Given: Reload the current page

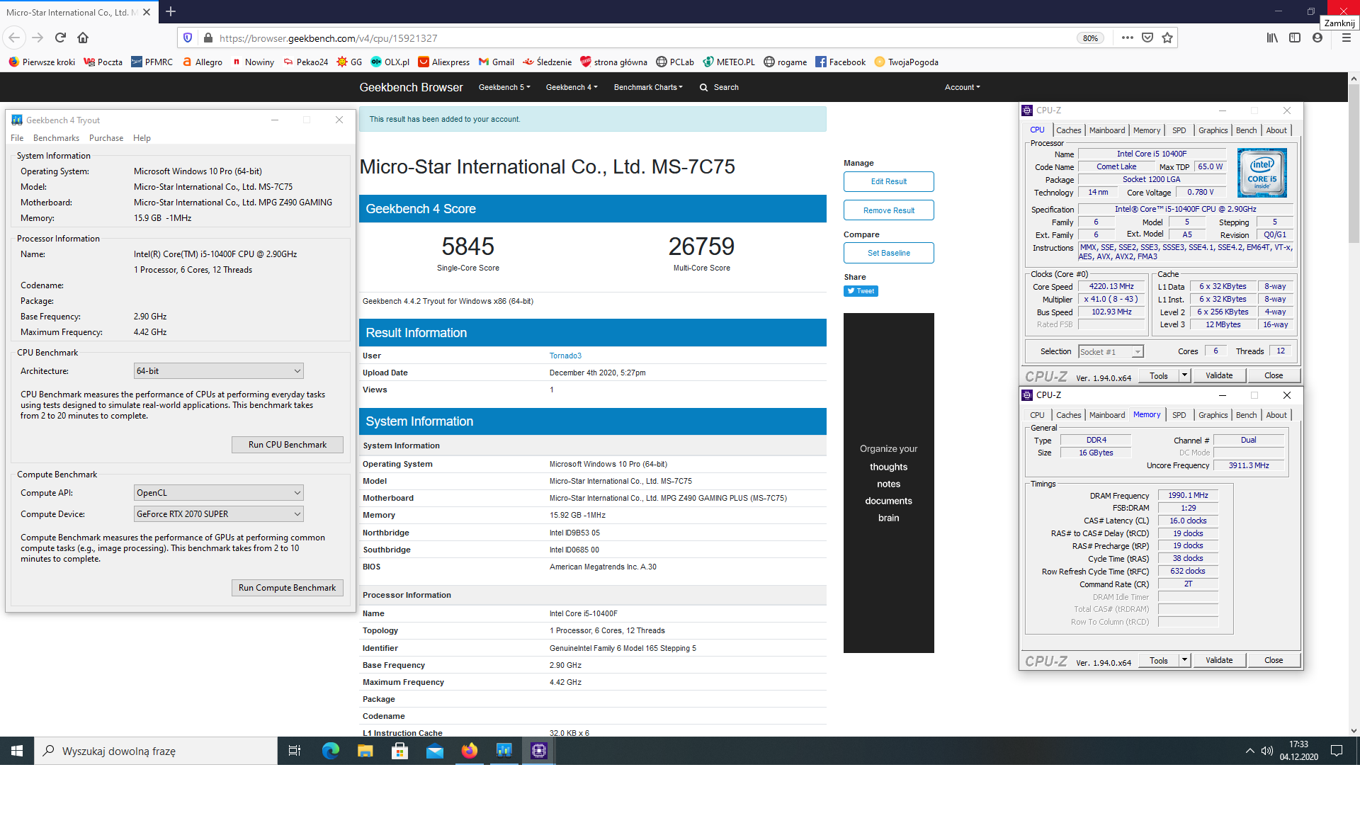Looking at the screenshot, I should pyautogui.click(x=61, y=38).
